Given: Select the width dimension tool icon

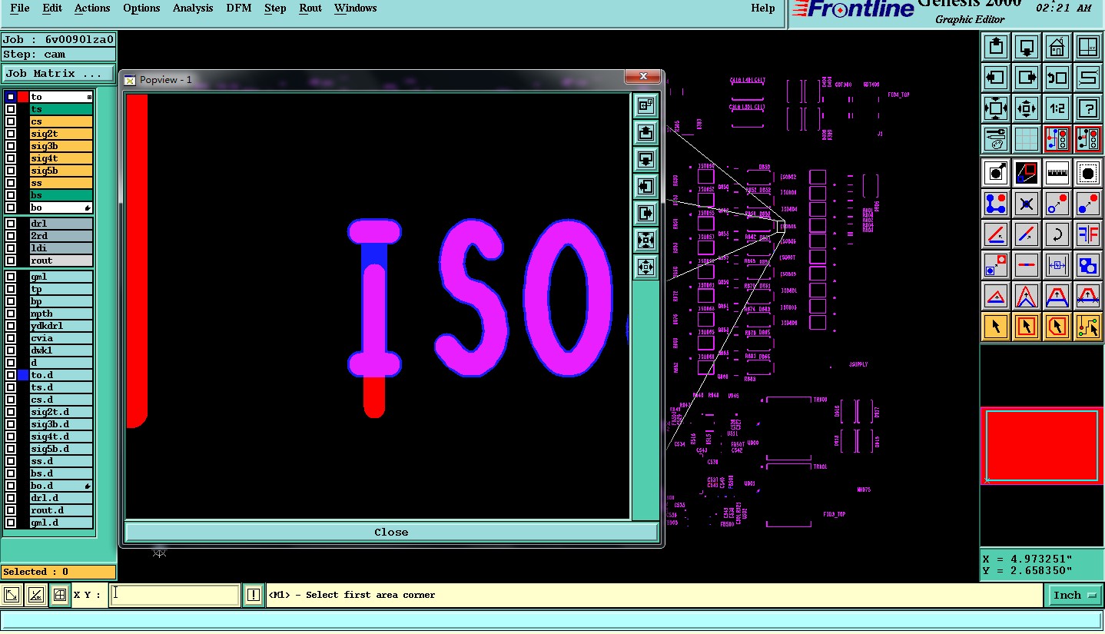Looking at the screenshot, I should 1057,265.
